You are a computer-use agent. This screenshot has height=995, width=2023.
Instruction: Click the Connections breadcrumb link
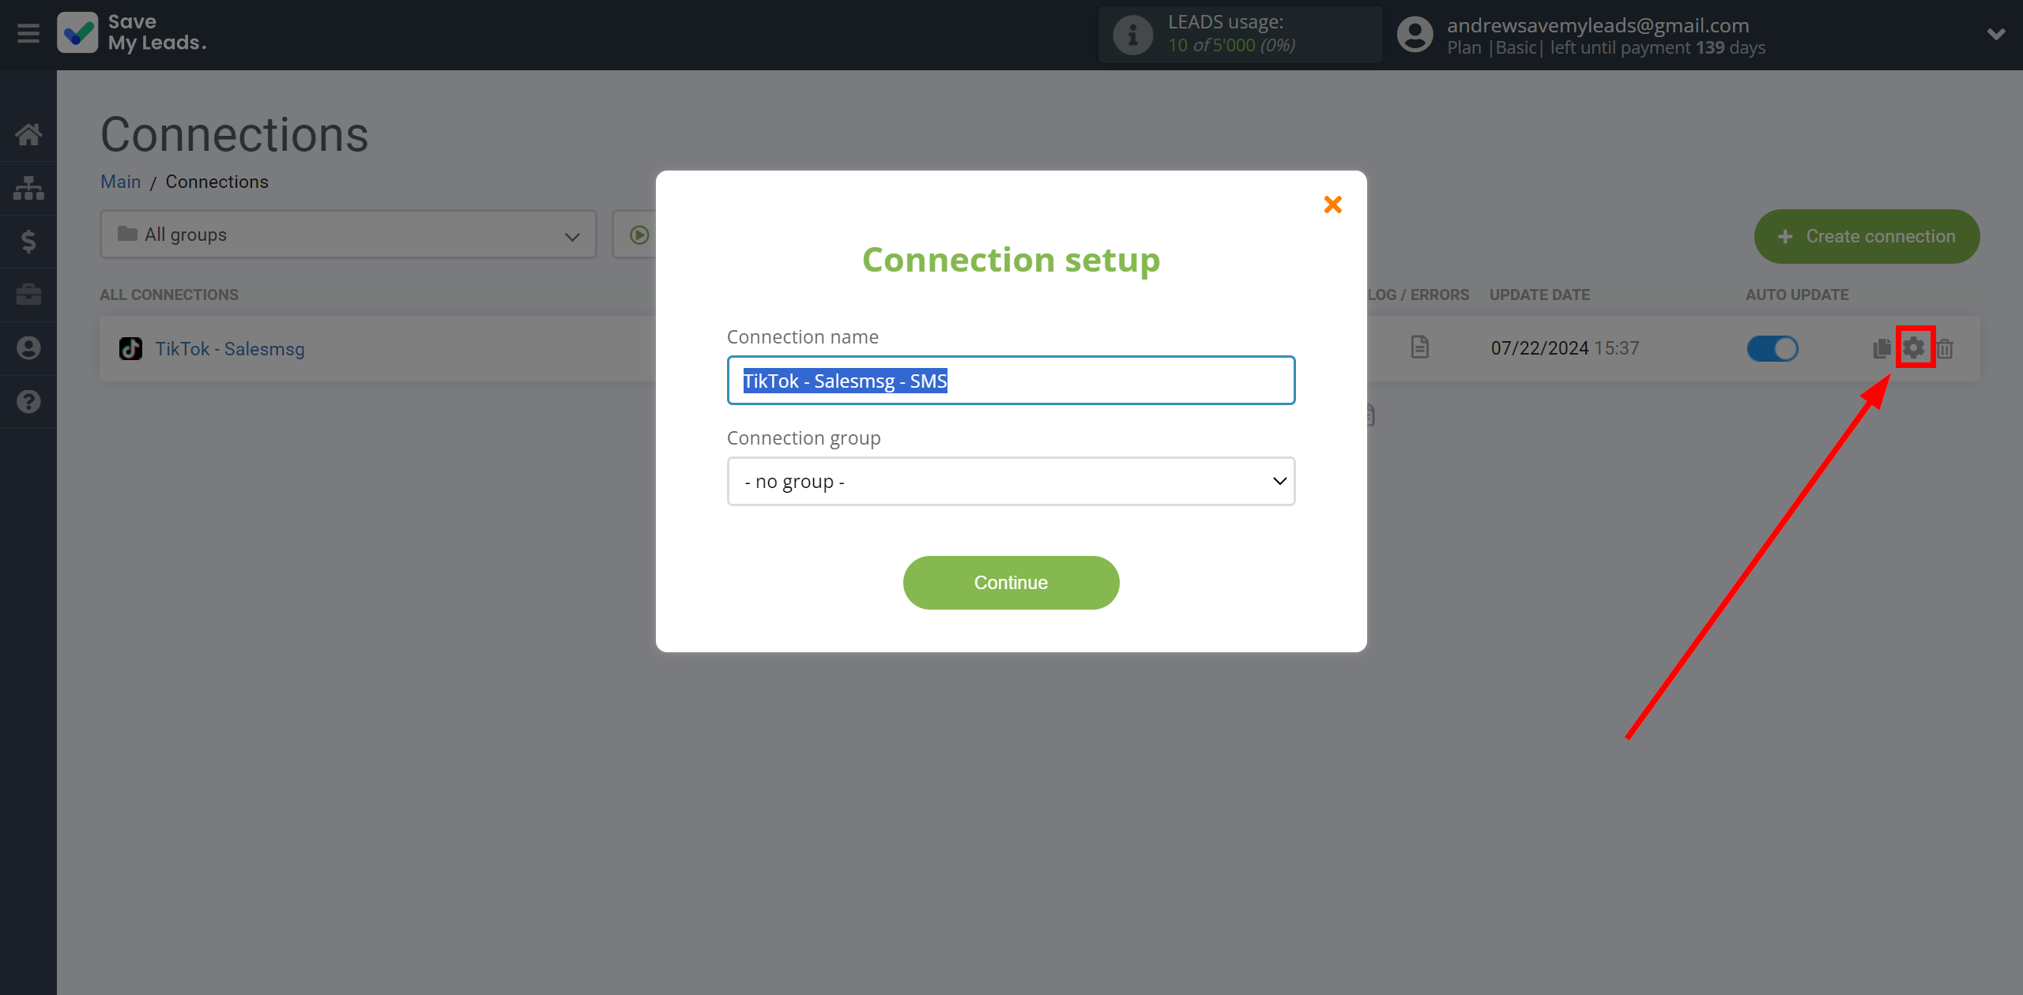point(217,182)
